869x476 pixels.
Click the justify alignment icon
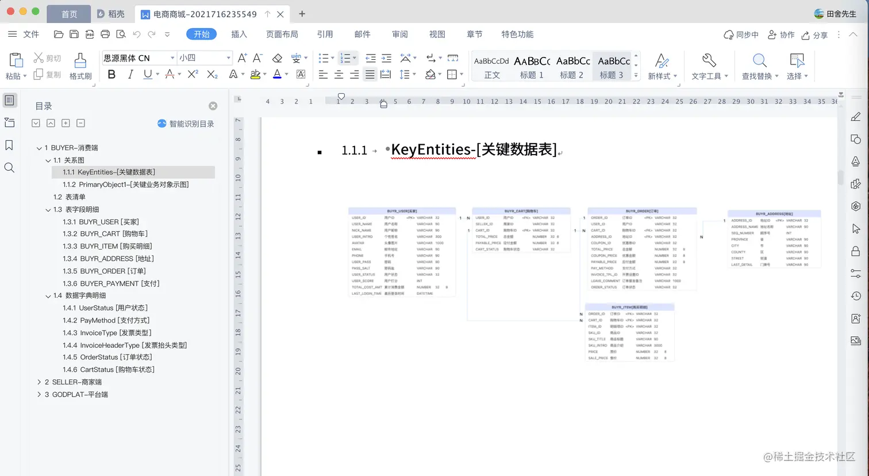tap(370, 74)
